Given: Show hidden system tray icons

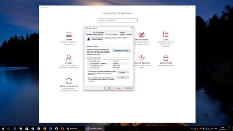Looking at the screenshot, I should tap(192, 128).
